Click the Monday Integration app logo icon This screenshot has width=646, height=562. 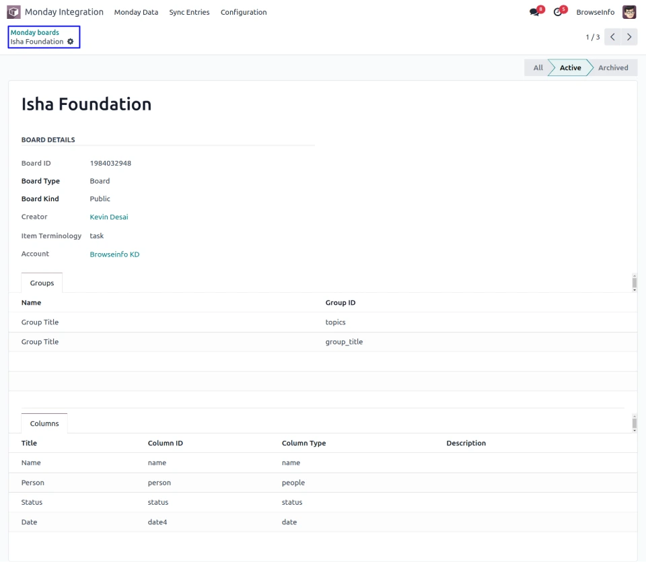pyautogui.click(x=13, y=12)
